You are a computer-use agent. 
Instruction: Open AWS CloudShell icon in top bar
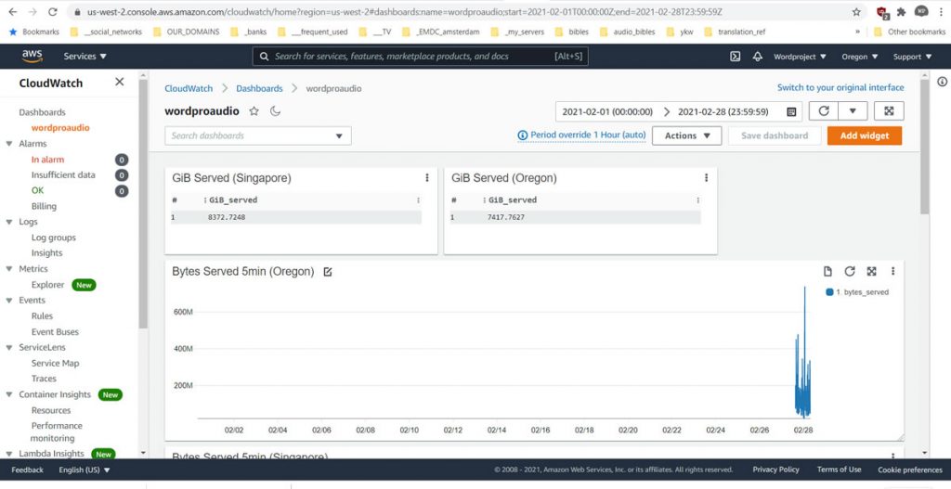click(x=735, y=57)
